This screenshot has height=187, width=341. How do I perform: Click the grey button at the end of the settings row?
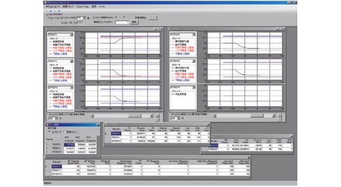click(x=152, y=18)
